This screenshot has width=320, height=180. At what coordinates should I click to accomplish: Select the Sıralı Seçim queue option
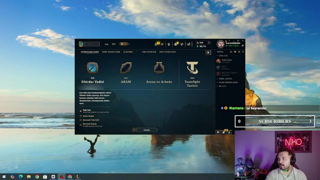(x=87, y=116)
